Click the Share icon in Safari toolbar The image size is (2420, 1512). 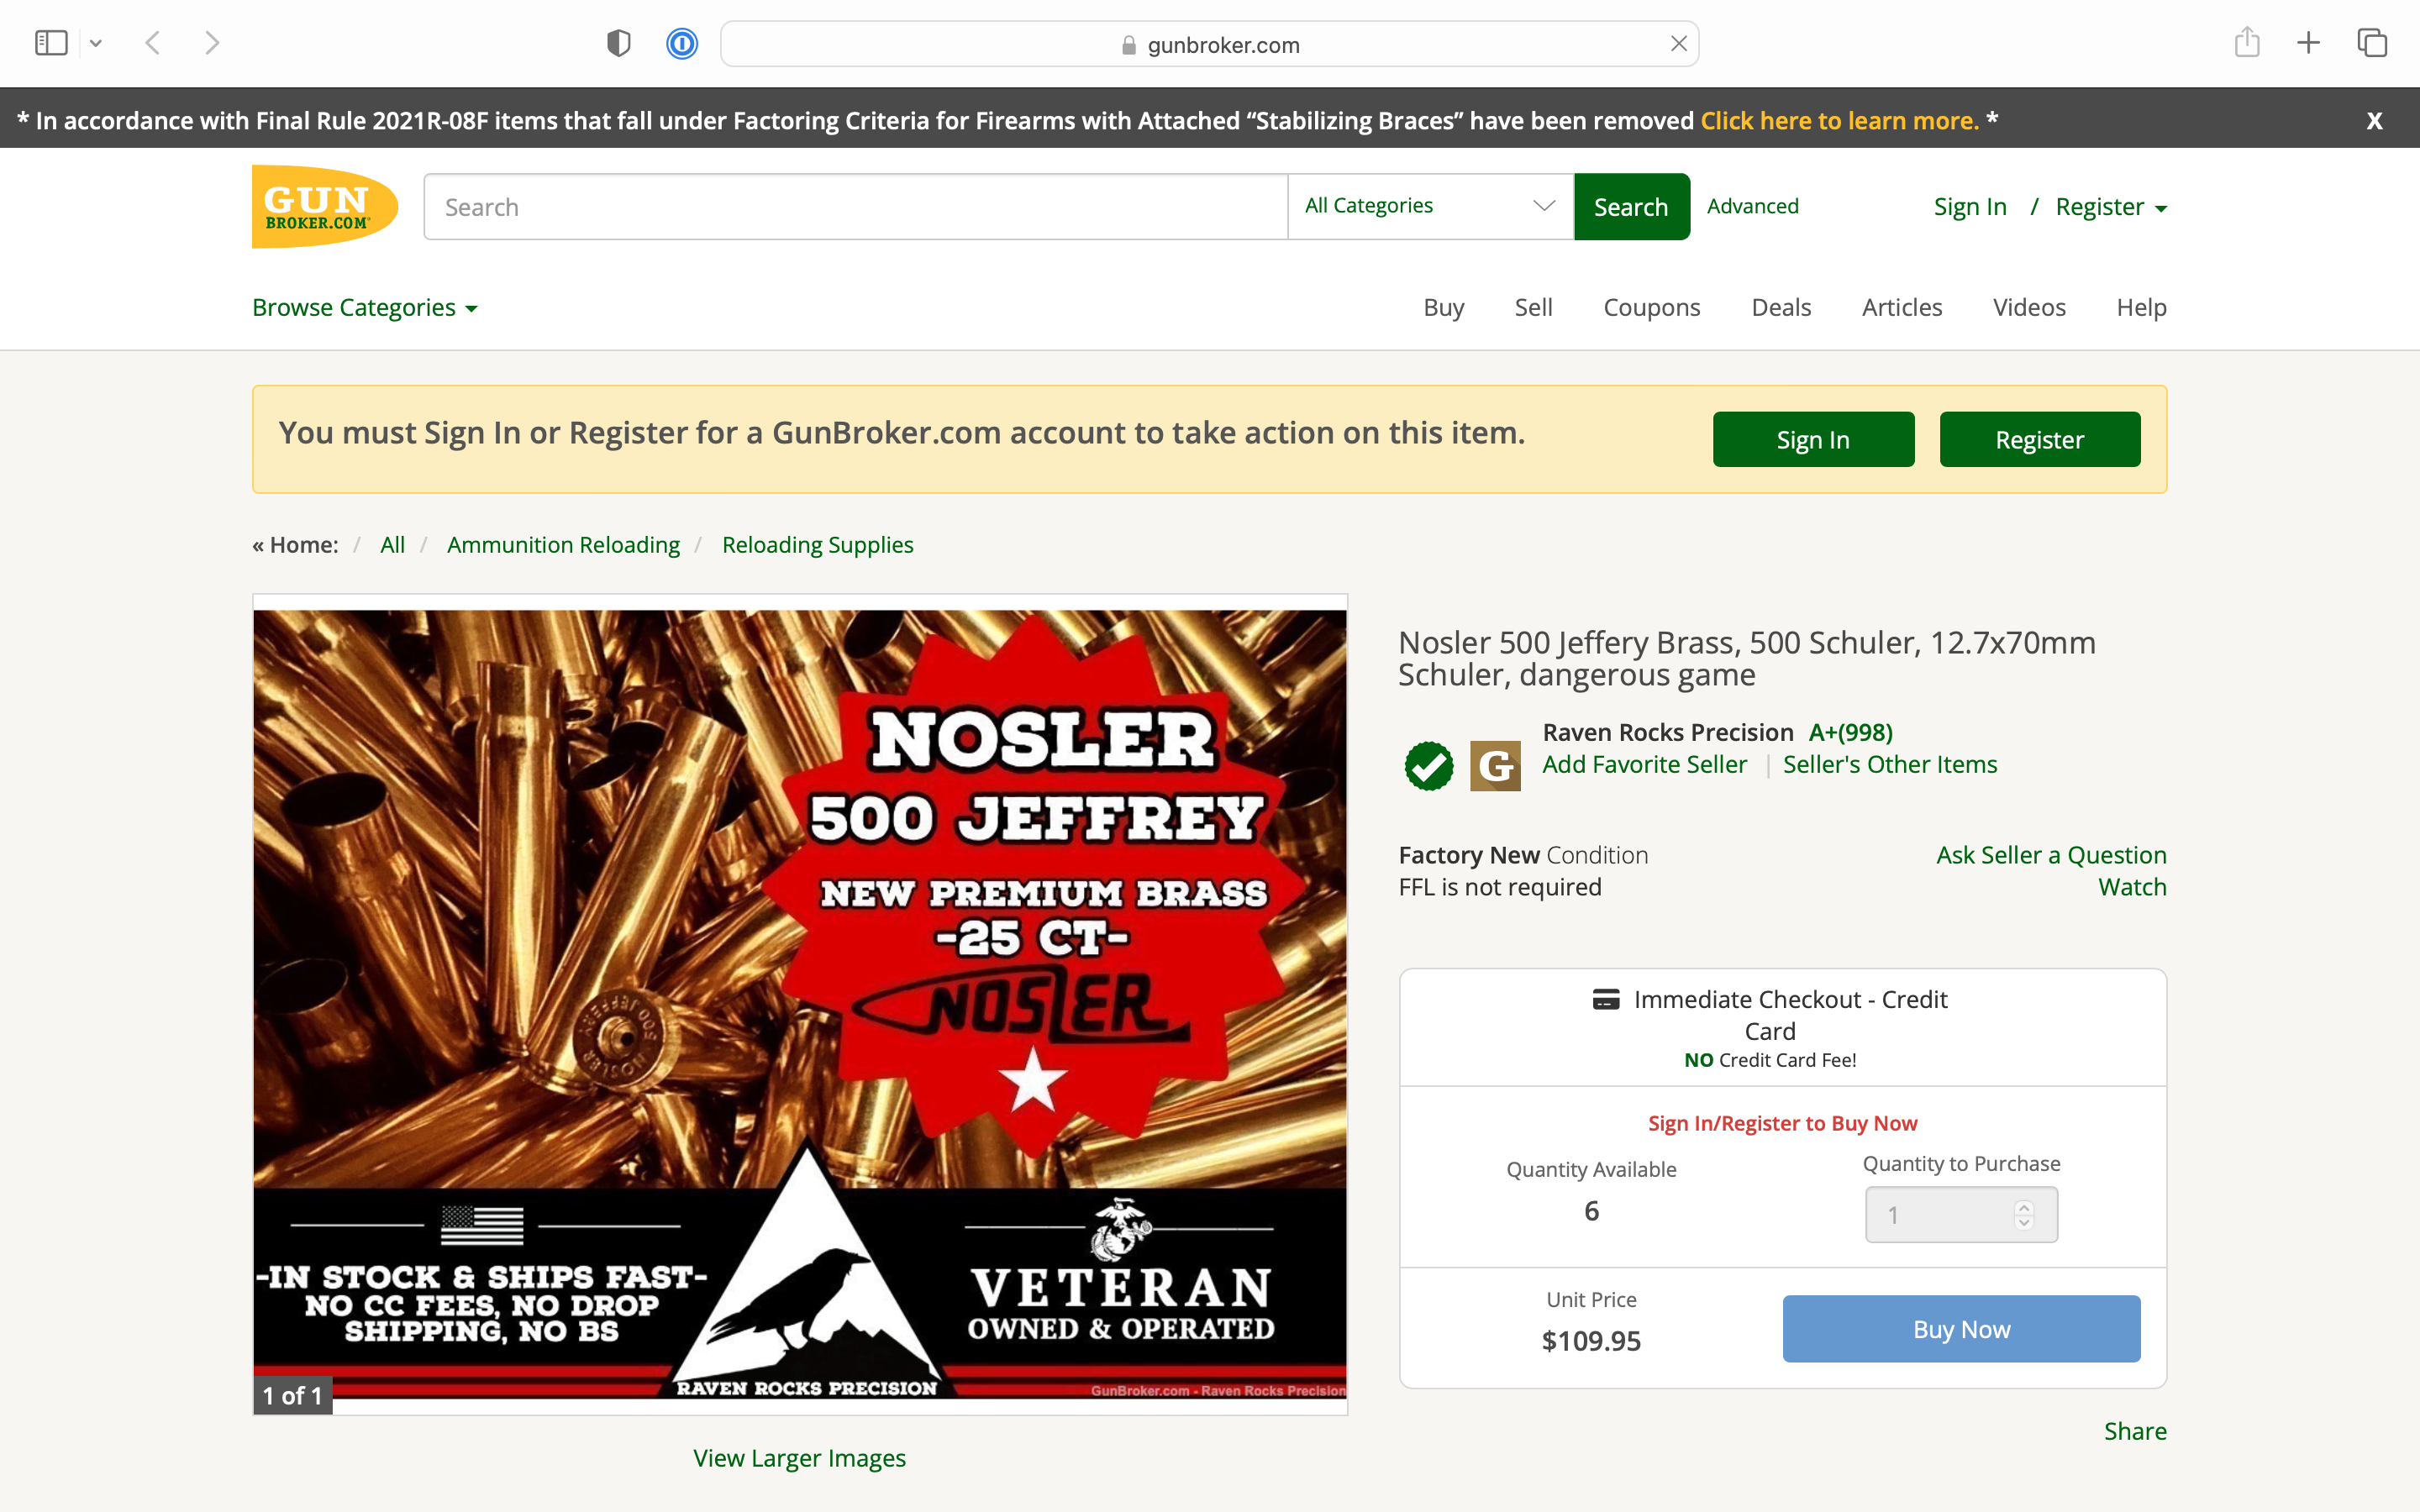2247,43
